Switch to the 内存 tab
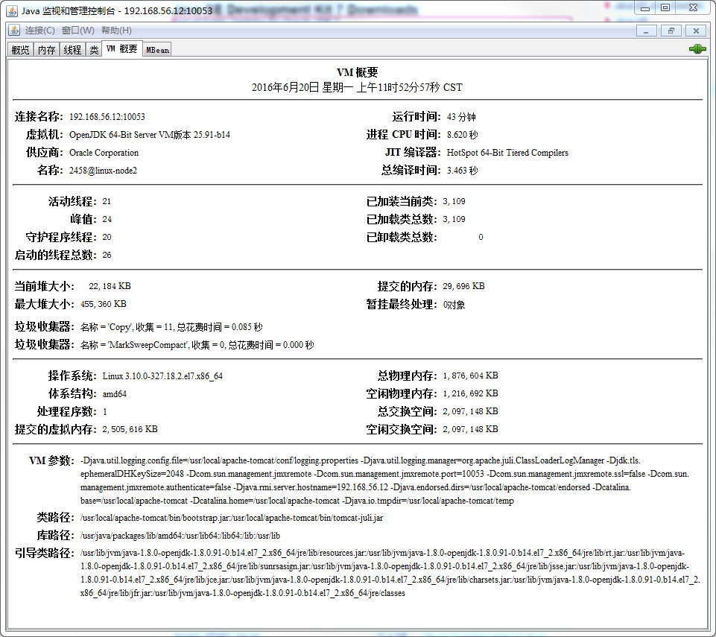The width and height of the screenshot is (716, 637). [47, 50]
